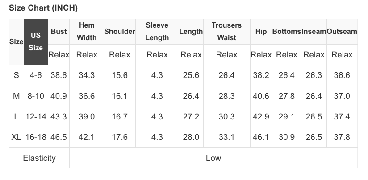
Task: Click the Elasticity row label
Action: coord(39,158)
